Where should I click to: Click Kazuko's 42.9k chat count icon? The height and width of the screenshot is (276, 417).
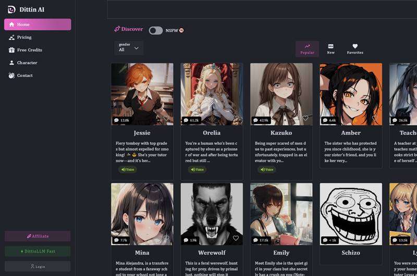[255, 120]
